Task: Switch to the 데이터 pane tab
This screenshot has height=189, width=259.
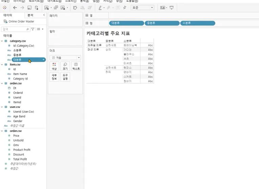Action: coord(8,15)
